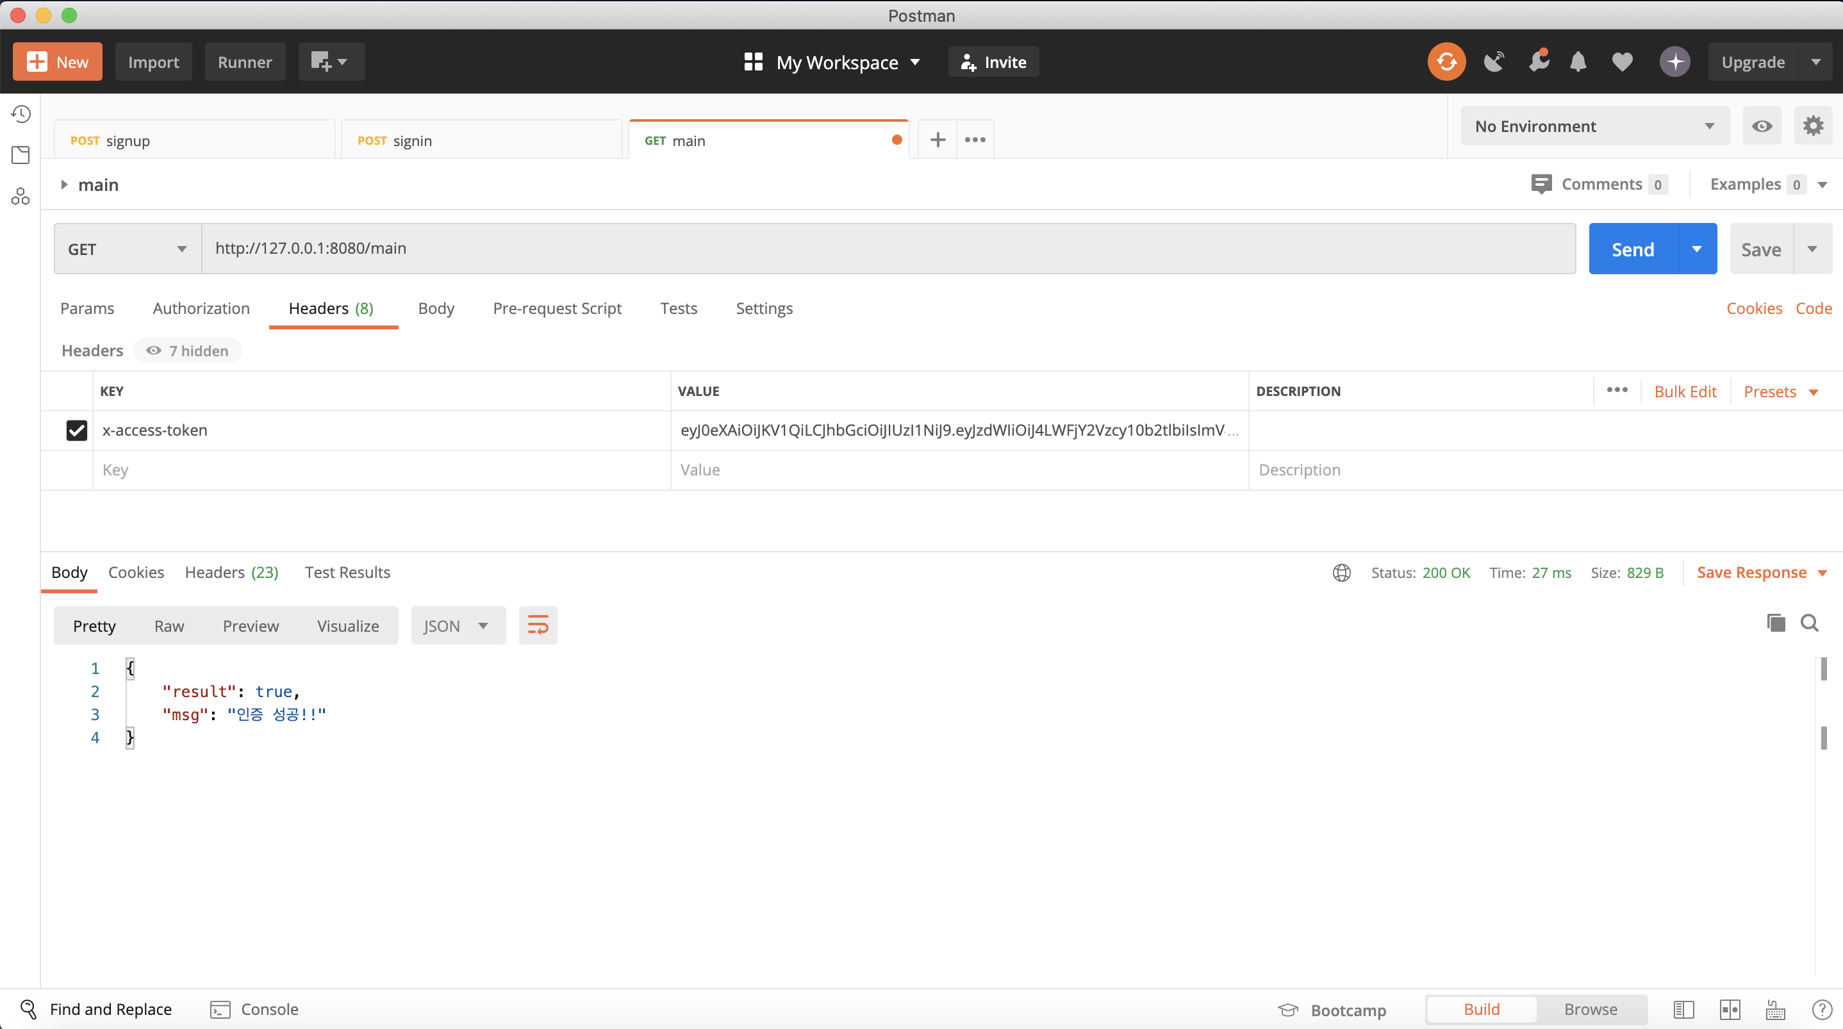Viewport: 1843px width, 1029px height.
Task: Open the Collections sidebar icon
Action: [x=21, y=155]
